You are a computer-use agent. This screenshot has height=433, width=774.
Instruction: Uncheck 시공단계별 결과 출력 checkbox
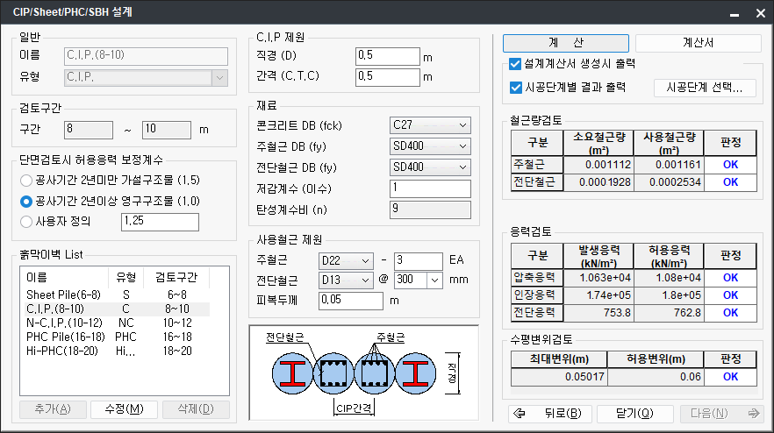pos(516,88)
